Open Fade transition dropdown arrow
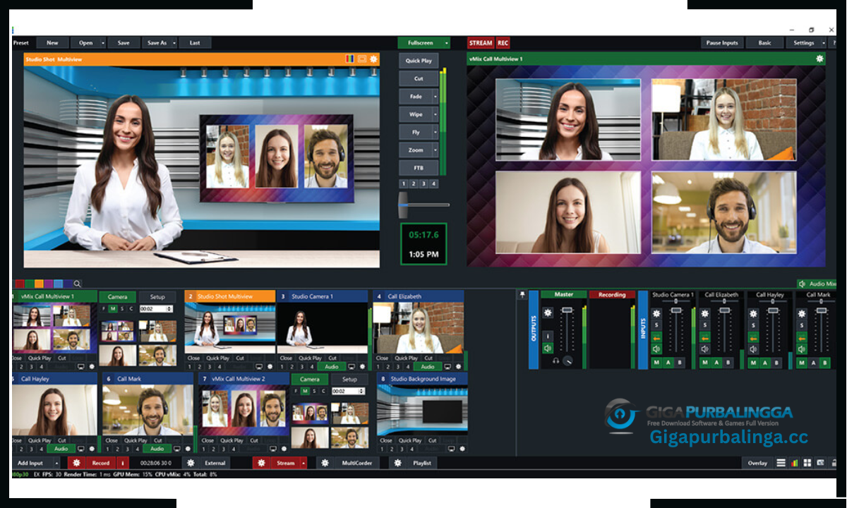This screenshot has height=508, width=847. 435,97
